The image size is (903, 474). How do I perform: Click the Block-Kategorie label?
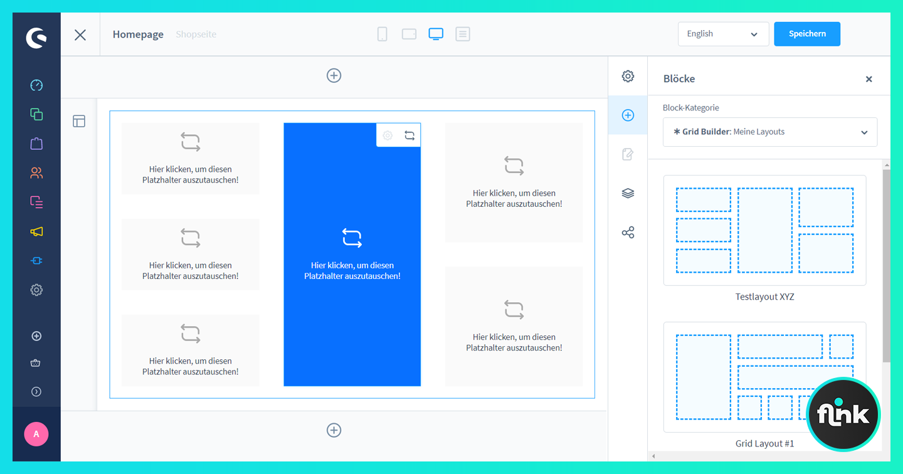coord(691,108)
